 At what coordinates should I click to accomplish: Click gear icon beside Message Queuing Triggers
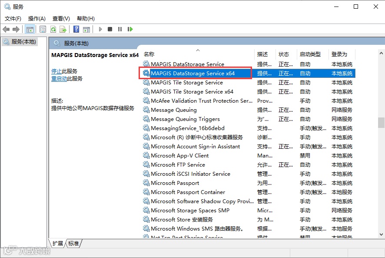146,119
